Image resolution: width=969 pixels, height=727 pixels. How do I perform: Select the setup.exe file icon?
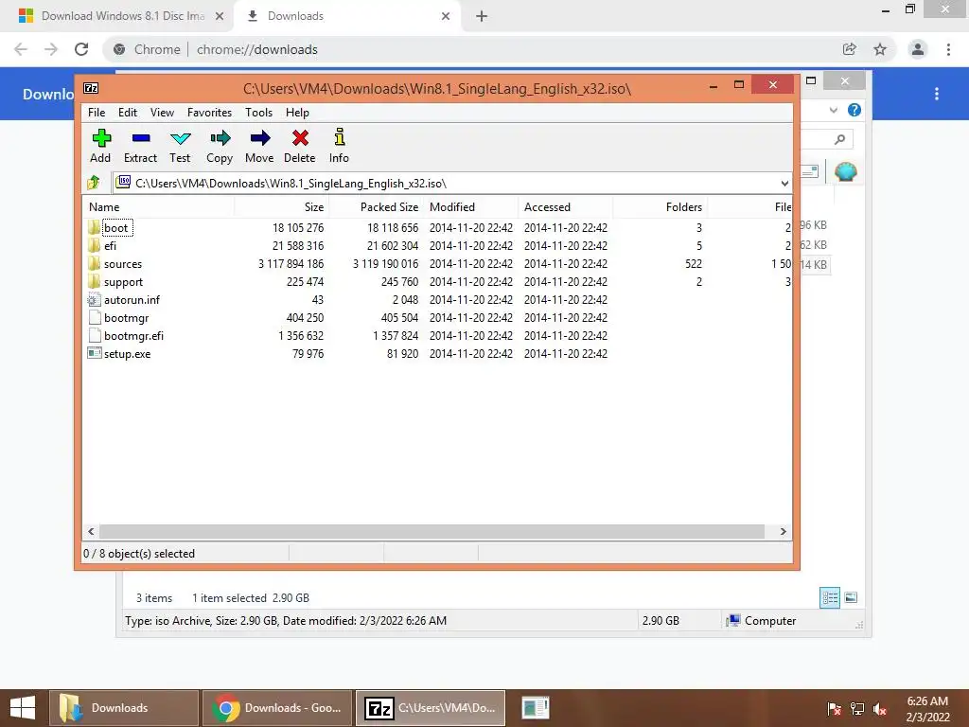(x=95, y=353)
